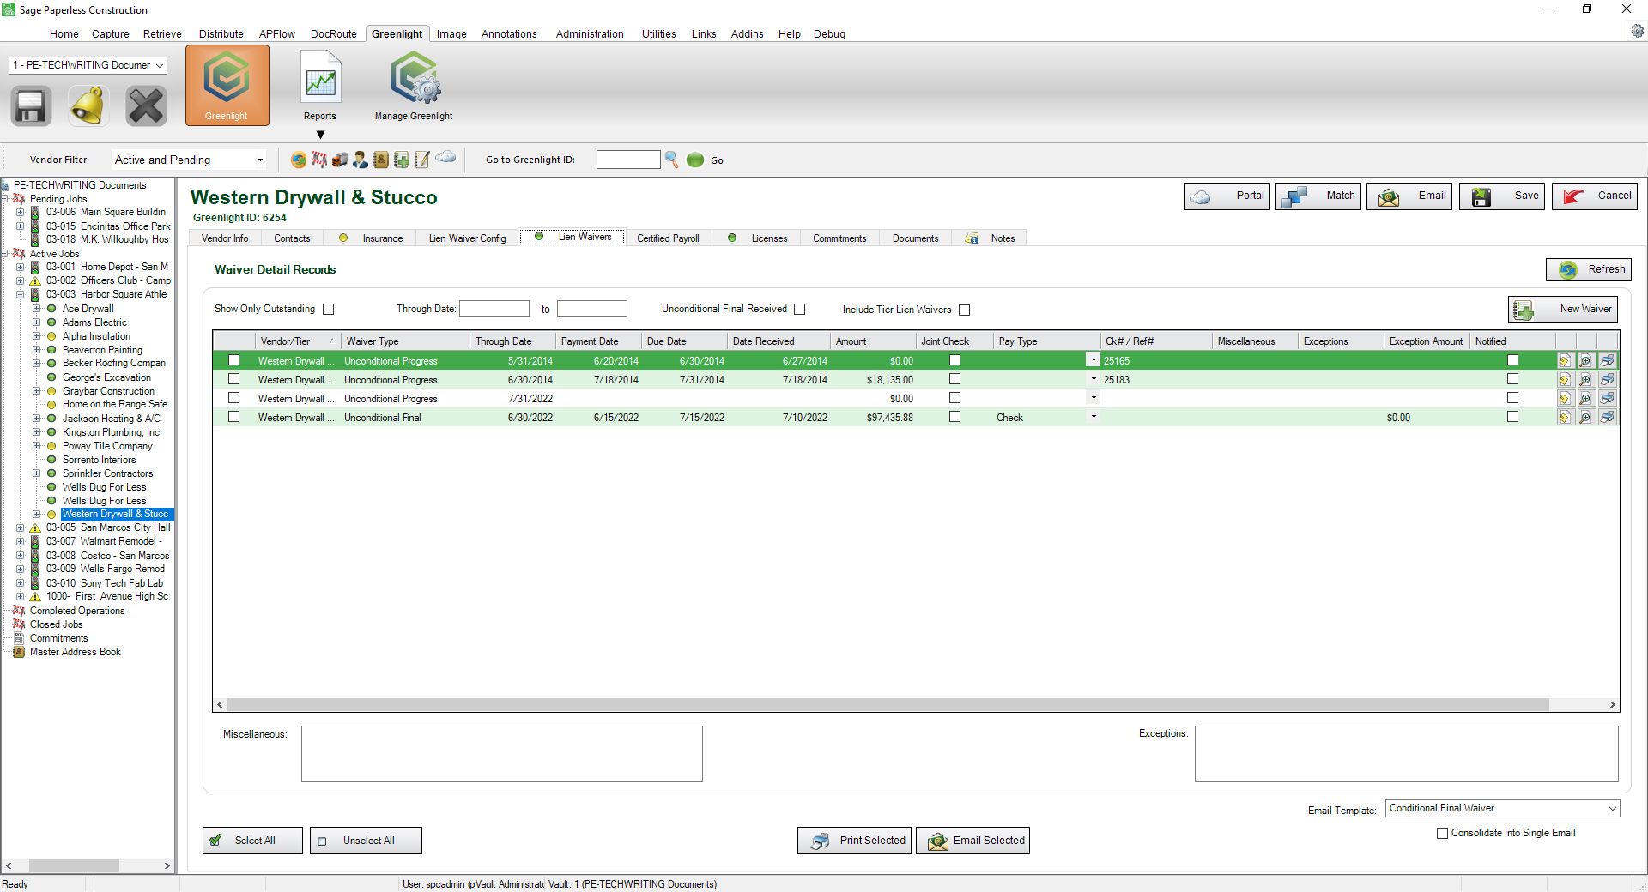Click the Miscellaneous text box

(x=502, y=754)
